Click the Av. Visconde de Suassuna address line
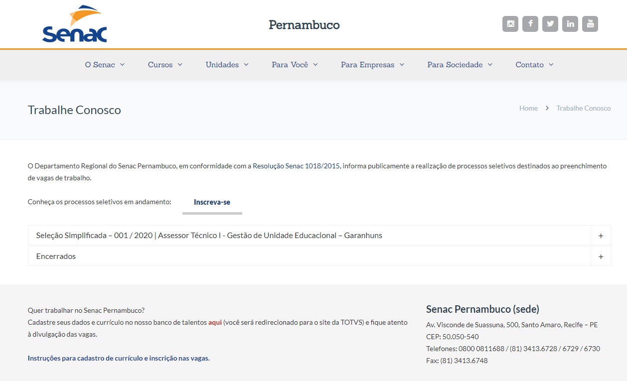 (x=512, y=325)
